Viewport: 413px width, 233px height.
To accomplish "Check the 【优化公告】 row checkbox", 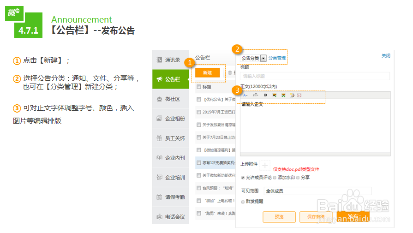I will click(x=199, y=99).
